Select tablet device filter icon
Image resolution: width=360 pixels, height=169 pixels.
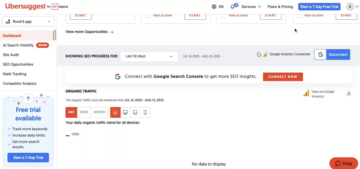135,112
